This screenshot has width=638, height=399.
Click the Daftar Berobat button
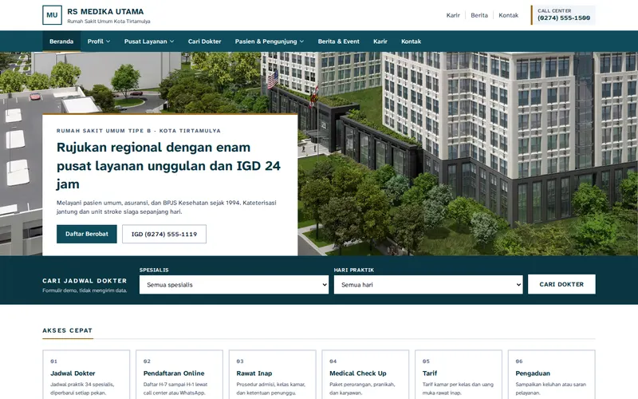point(87,234)
